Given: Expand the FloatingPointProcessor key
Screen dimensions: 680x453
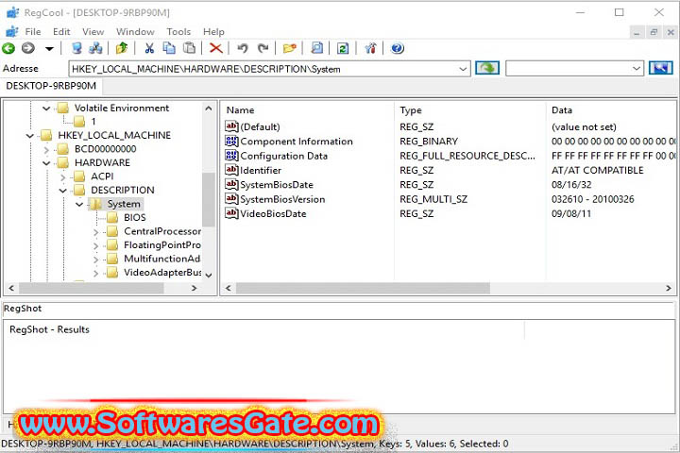Looking at the screenshot, I should coord(95,245).
